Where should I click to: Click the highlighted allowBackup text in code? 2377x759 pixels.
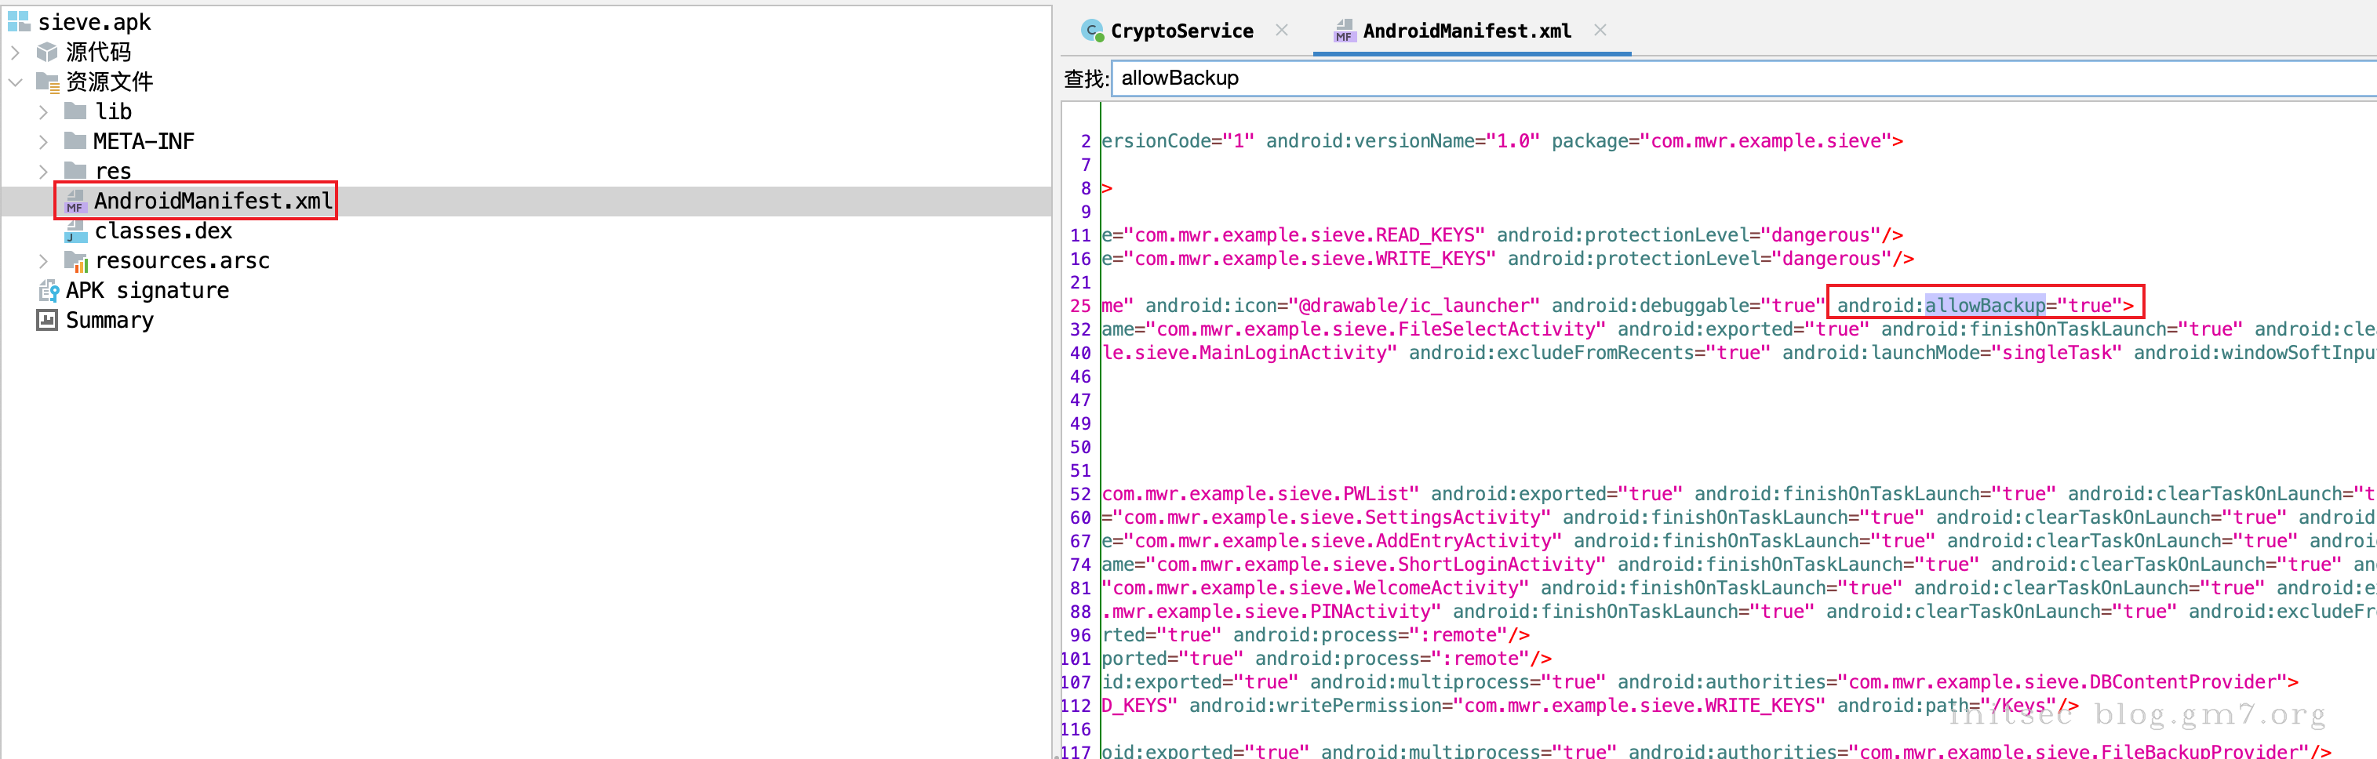pos(1984,305)
